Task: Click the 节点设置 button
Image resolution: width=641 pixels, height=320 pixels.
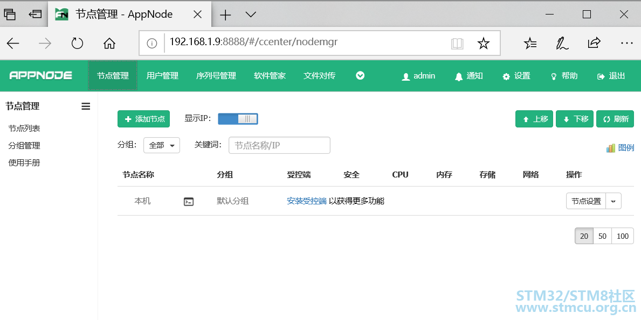Action: pos(586,201)
